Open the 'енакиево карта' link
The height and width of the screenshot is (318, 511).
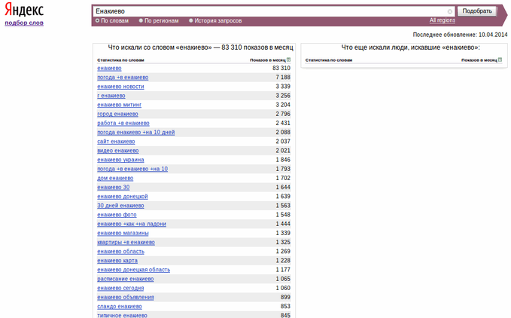pyautogui.click(x=117, y=260)
